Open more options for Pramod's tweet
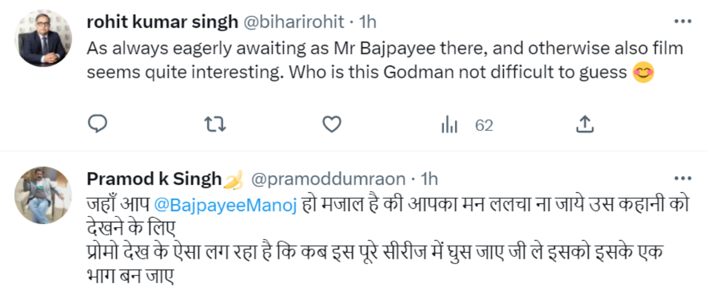Viewport: 707px width, 299px height. [682, 179]
